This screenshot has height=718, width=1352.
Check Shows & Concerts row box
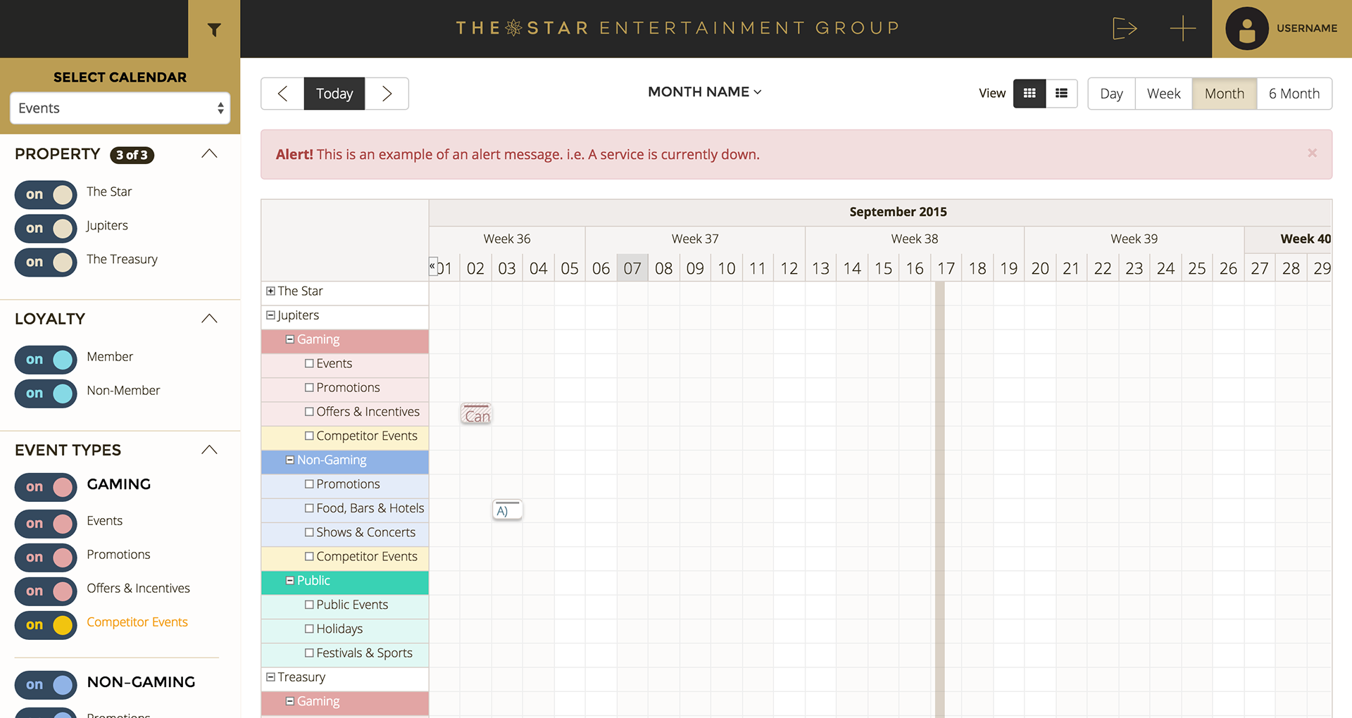309,532
